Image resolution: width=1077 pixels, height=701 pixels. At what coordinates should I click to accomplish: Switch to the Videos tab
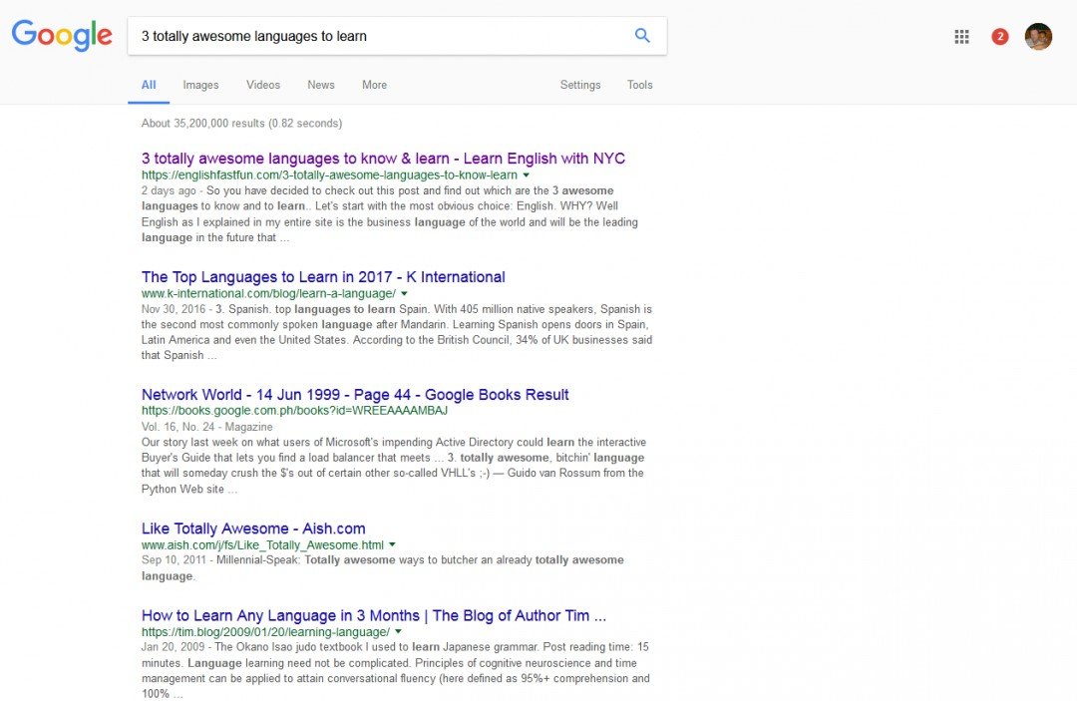[263, 85]
